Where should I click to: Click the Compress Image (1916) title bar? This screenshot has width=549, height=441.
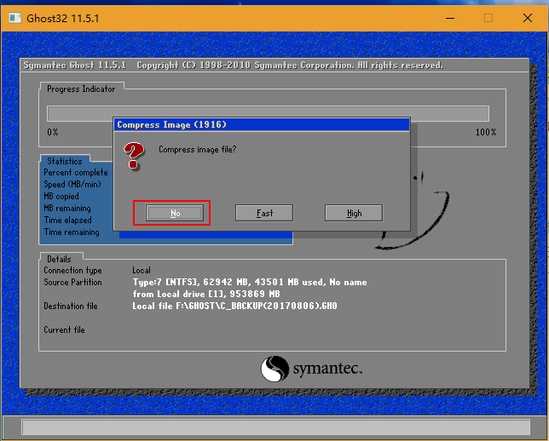click(x=262, y=124)
